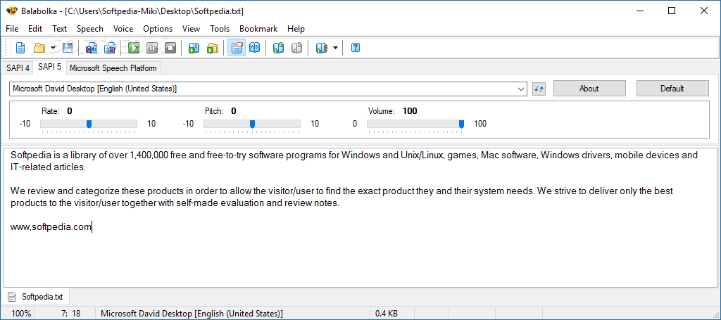Open the Help menu
Viewport: 721px width, 320px height.
tap(296, 28)
